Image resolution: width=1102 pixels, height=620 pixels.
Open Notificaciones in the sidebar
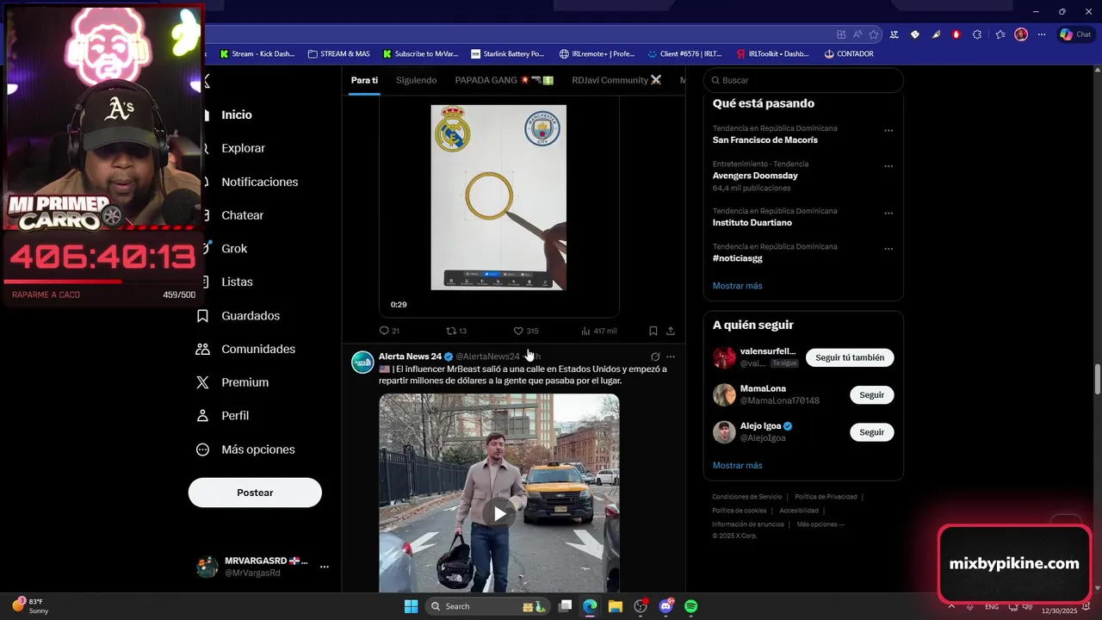coord(259,182)
